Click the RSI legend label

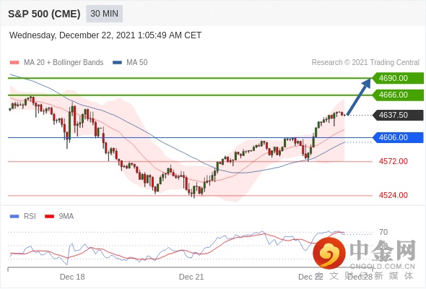[x=30, y=217]
